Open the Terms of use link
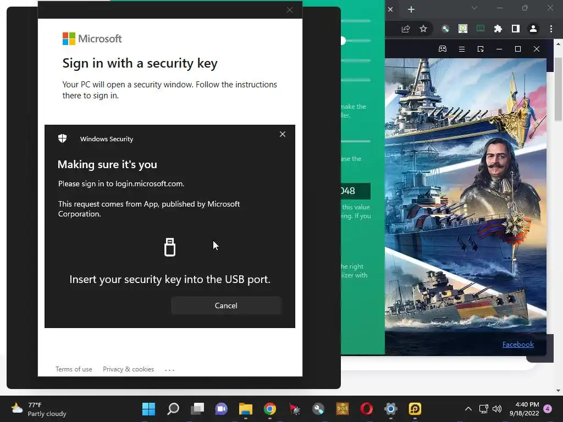563x422 pixels. pyautogui.click(x=74, y=369)
